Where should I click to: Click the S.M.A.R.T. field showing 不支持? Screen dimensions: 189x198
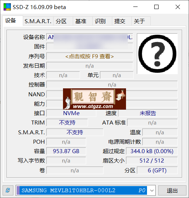[x=75, y=132]
